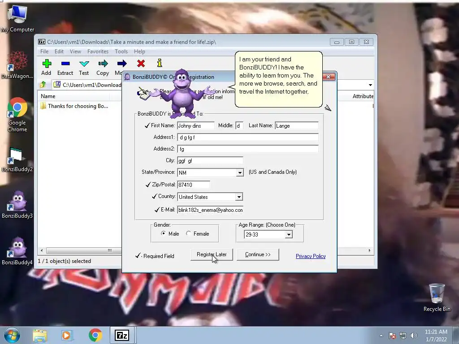Click the taskbar clock showing 11:21 AM
Screen dimensions: 459x344
436,335
